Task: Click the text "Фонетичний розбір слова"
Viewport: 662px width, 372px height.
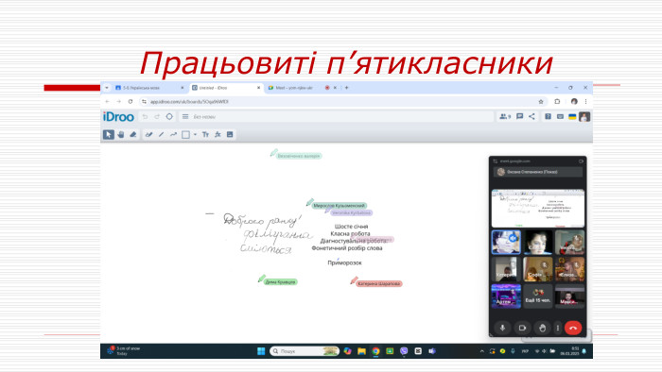Action: (347, 248)
